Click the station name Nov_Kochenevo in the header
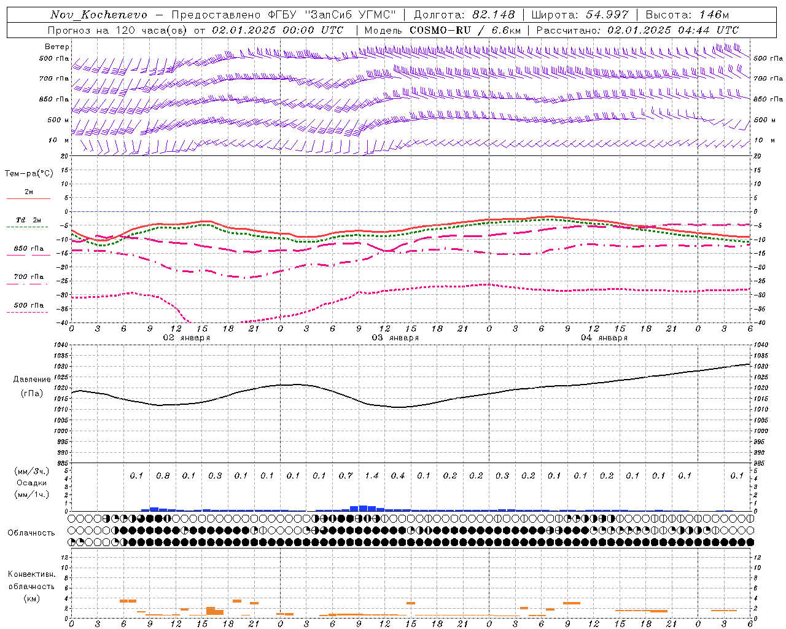 (x=99, y=15)
